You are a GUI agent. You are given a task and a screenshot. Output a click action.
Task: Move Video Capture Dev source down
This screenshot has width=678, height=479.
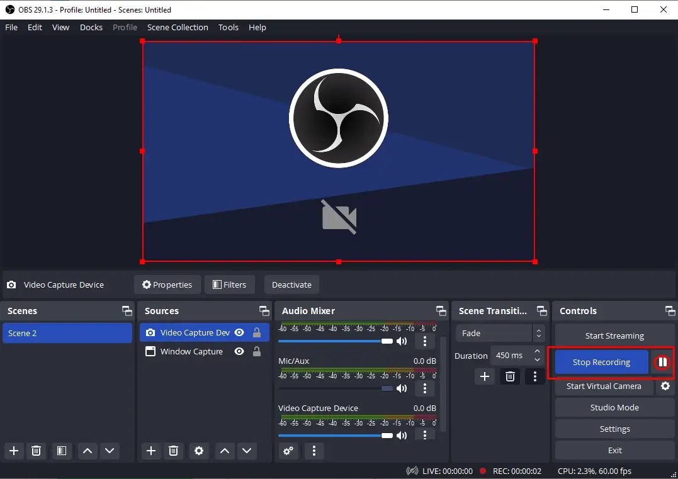point(247,451)
